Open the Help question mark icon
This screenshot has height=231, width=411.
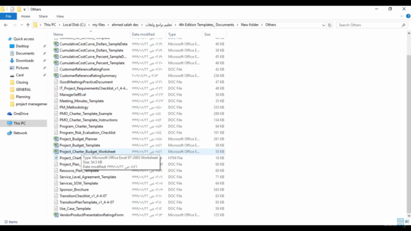point(408,16)
